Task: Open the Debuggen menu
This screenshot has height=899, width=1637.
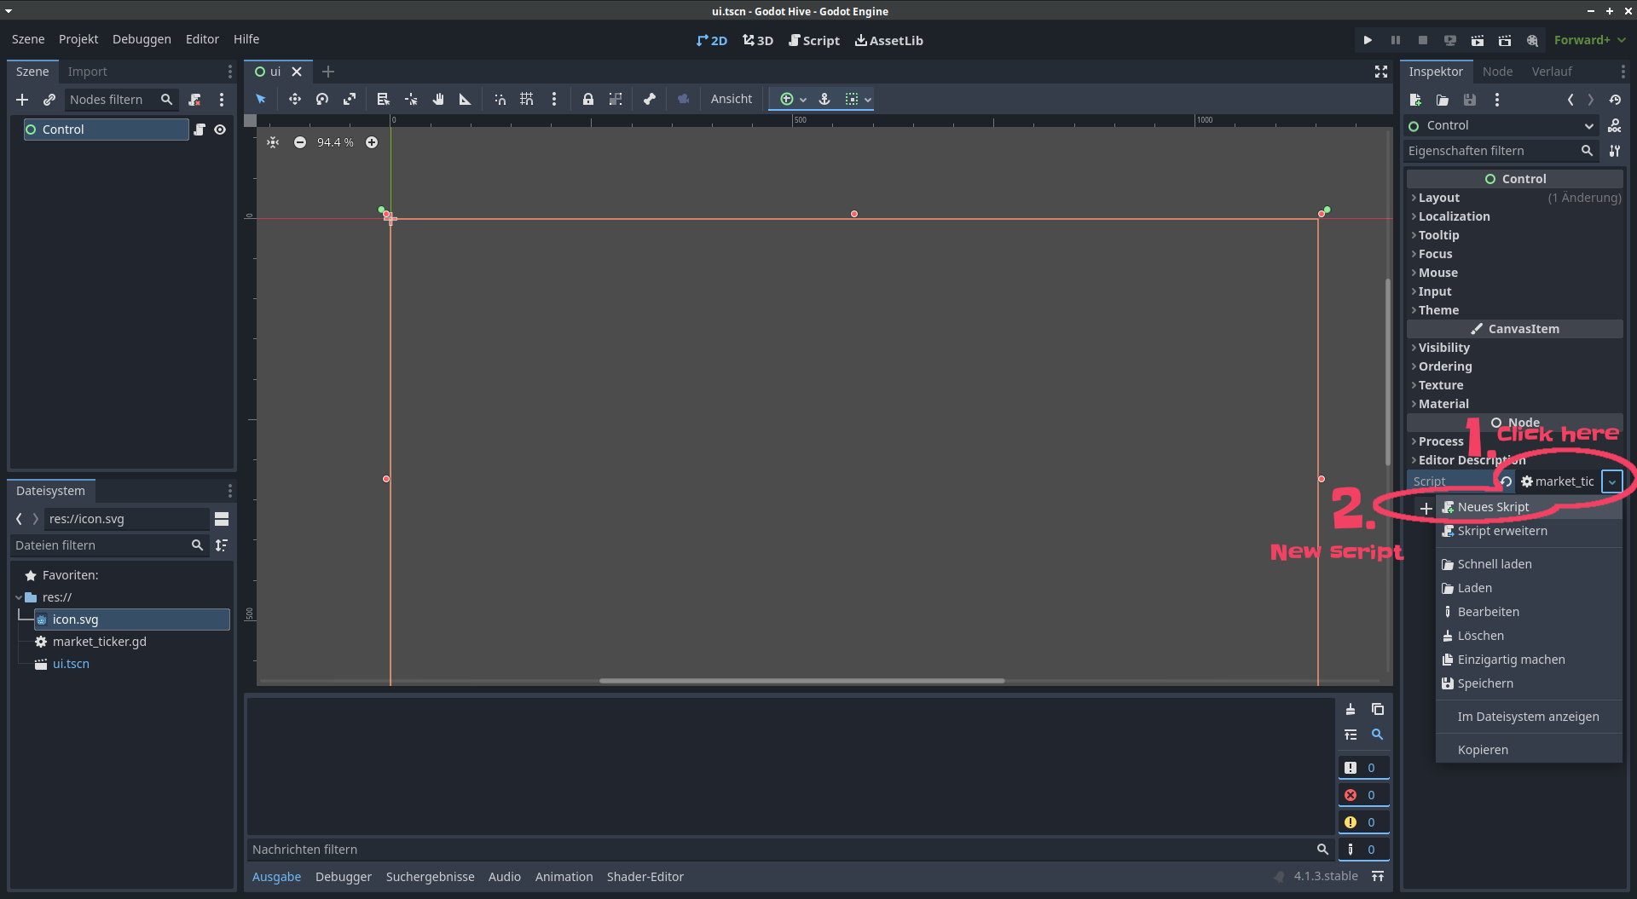Action: click(142, 39)
